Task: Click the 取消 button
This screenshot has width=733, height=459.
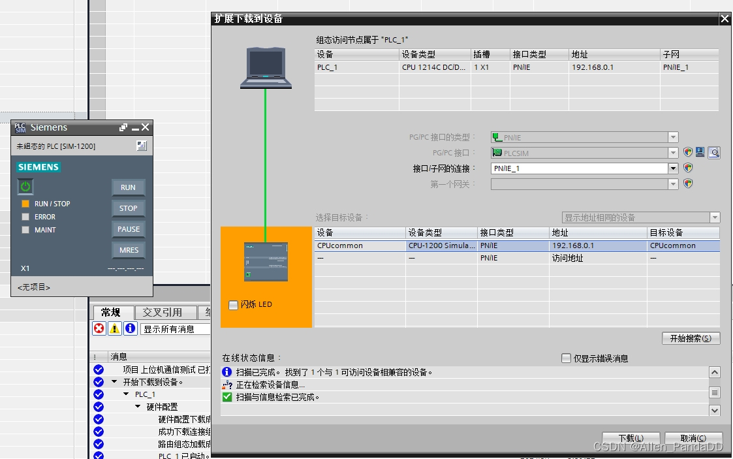Action: click(x=693, y=439)
